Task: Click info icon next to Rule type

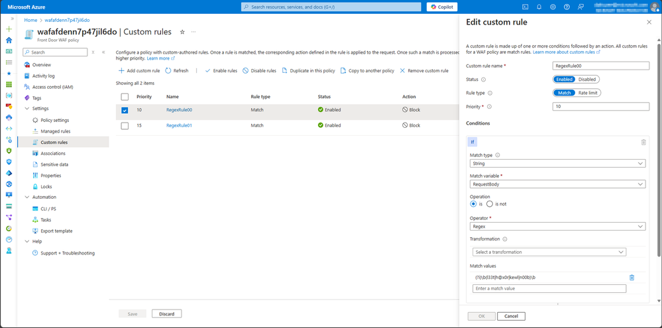Action: click(490, 93)
